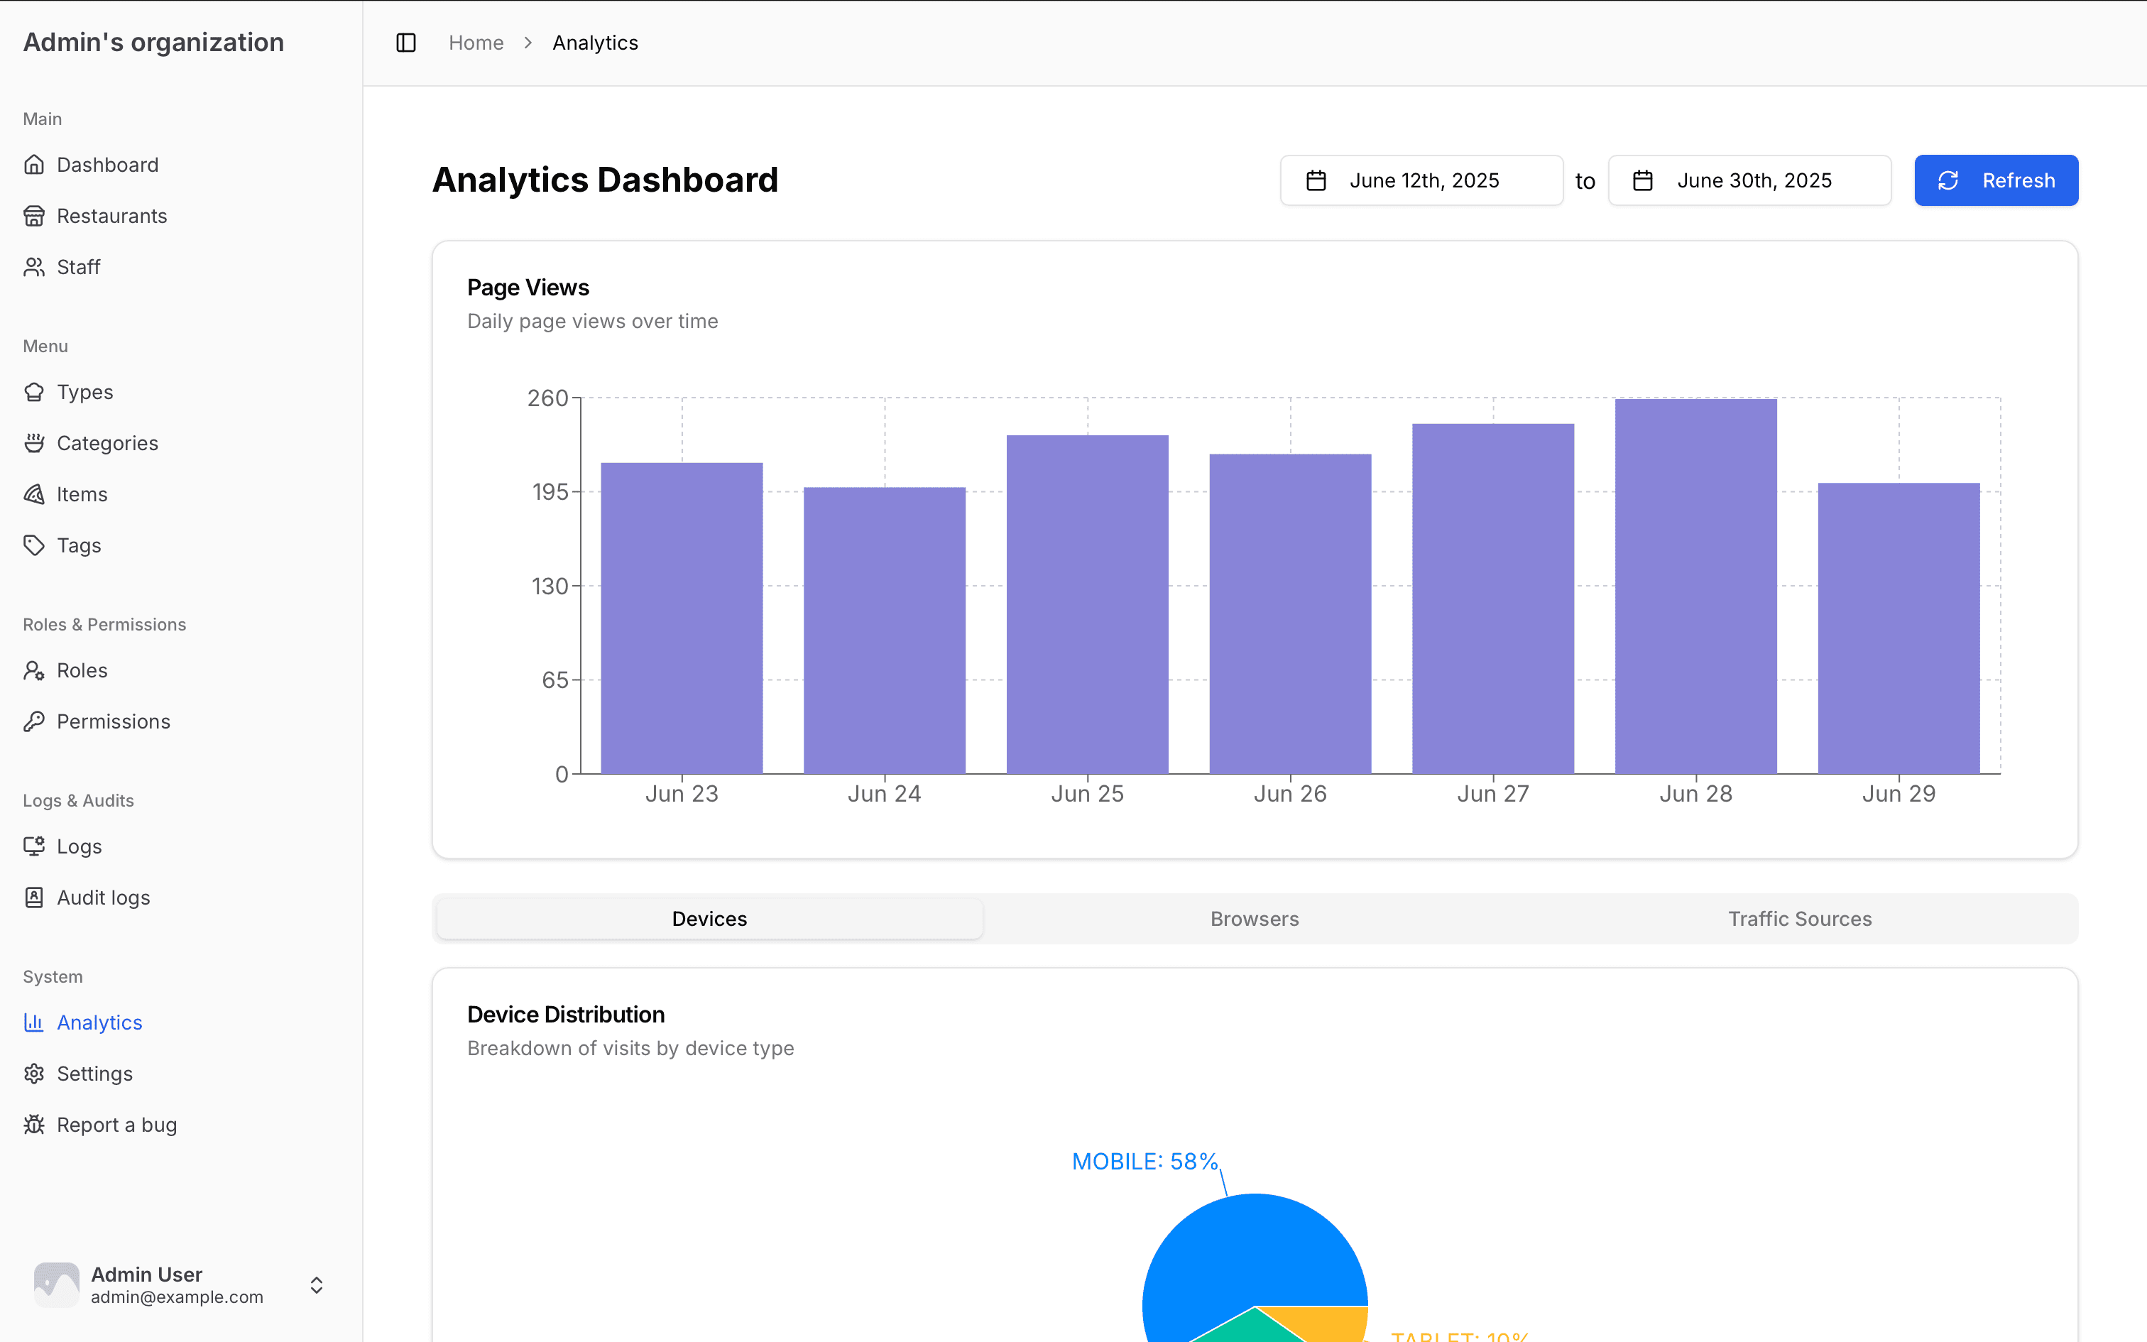Open Tags using the tag icon
Viewport: 2147px width, 1342px height.
coord(35,545)
